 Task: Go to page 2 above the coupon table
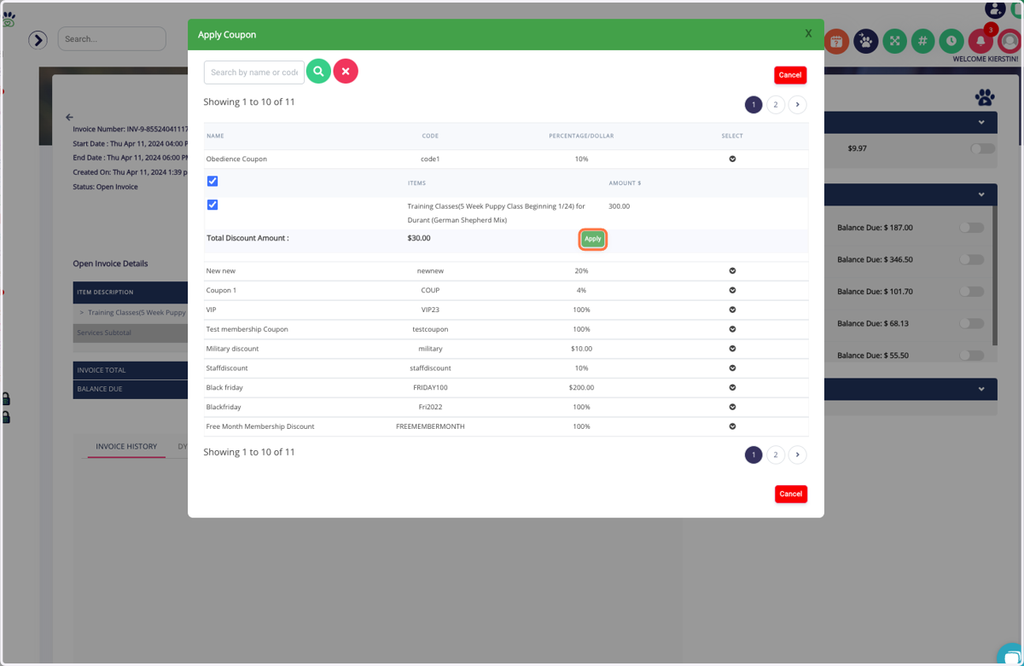(775, 104)
